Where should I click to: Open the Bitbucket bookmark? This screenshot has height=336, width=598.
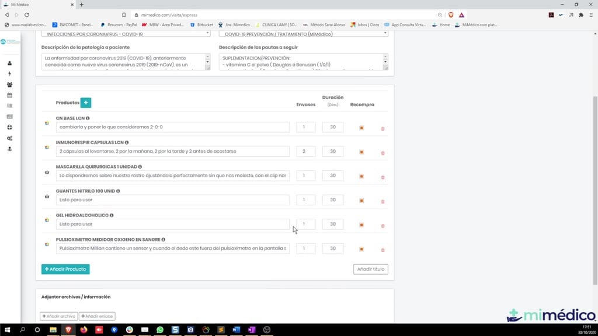(x=201, y=24)
